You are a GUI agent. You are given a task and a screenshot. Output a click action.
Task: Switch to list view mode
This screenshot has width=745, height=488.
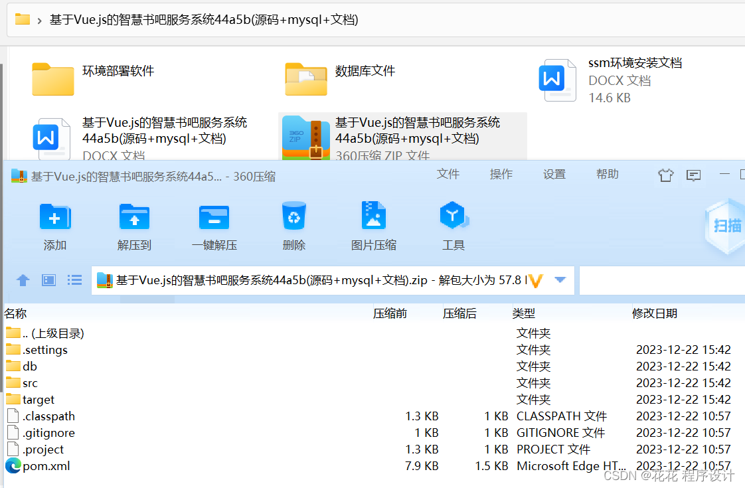(x=74, y=280)
